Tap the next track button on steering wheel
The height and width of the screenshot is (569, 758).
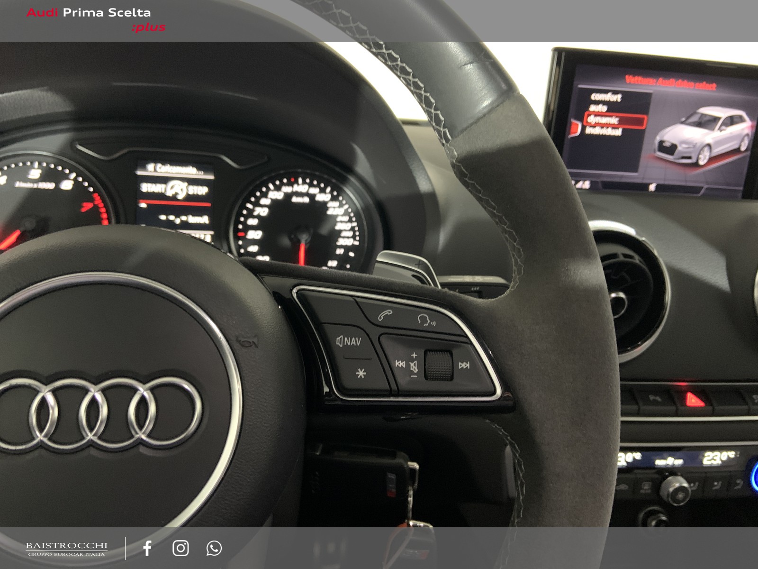pos(464,365)
